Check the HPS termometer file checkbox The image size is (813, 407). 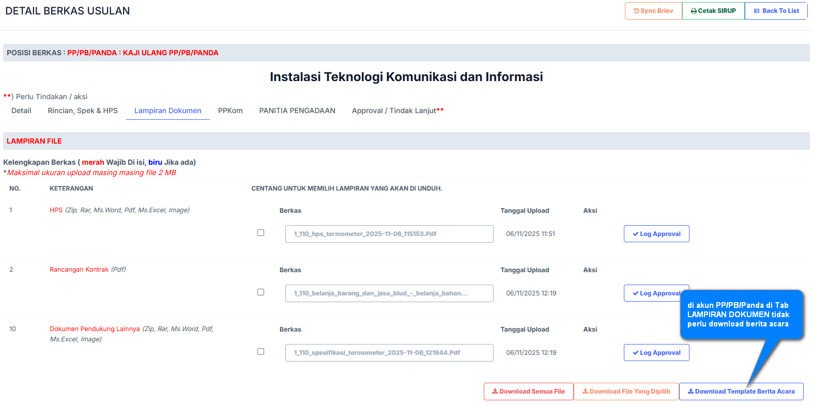[261, 233]
